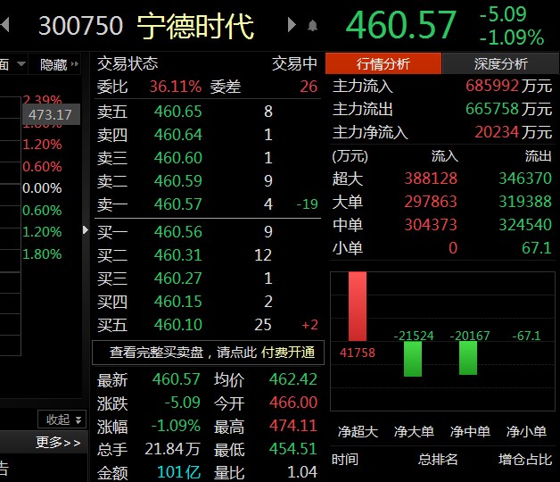This screenshot has height=482, width=560.
Task: Select the 卖一 ask price 460.57
Action: point(178,204)
